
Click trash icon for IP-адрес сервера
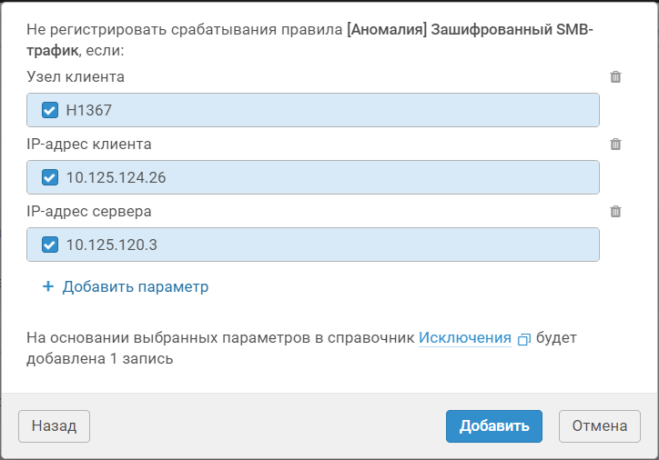click(x=615, y=211)
